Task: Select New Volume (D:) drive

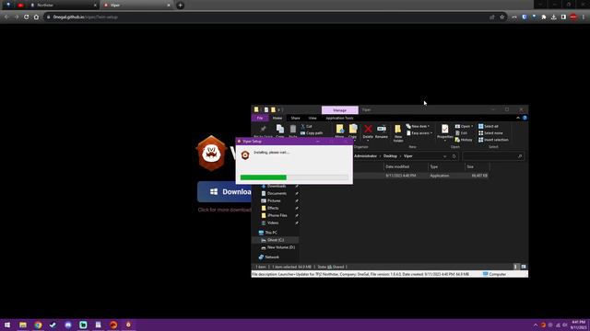Action: [x=280, y=247]
